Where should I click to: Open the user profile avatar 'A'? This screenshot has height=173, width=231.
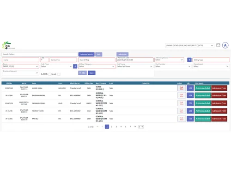(225, 45)
